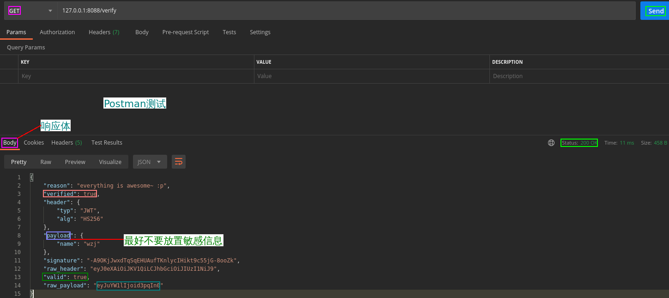Click line number 15 in the gutter
Screen dimensions: 669x298
(x=18, y=294)
